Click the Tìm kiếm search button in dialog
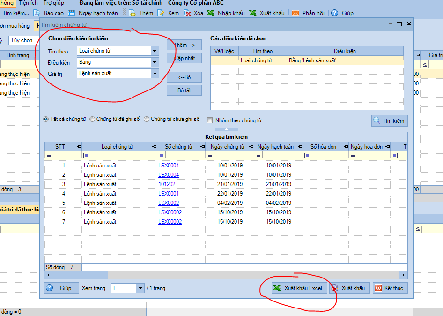The image size is (443, 316). 389,121
